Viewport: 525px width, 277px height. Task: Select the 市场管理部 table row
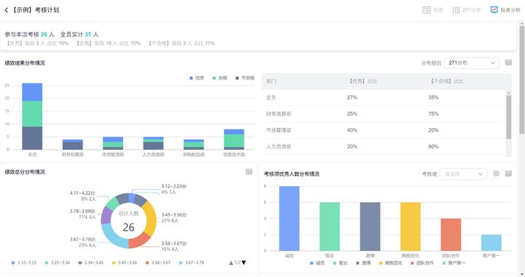pyautogui.click(x=384, y=130)
